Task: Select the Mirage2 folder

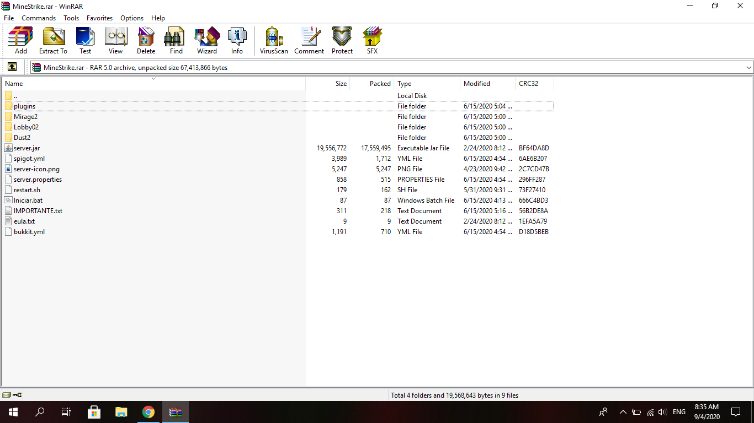Action: click(x=279, y=117)
